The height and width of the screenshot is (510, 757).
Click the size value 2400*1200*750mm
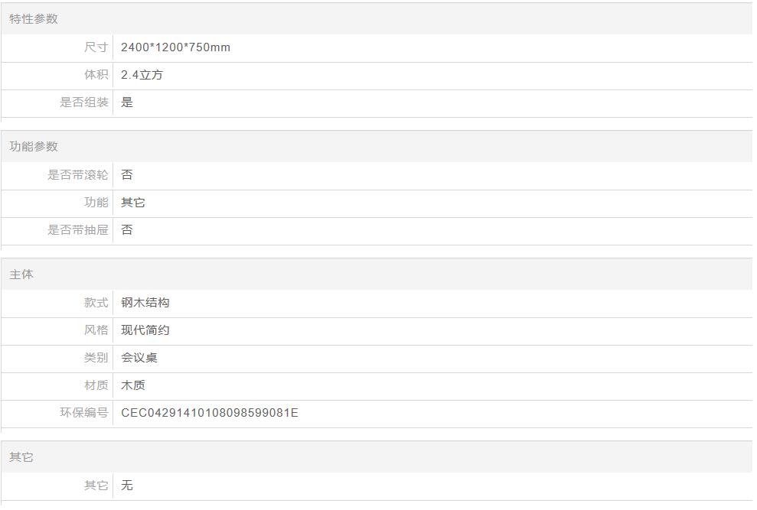click(x=175, y=47)
